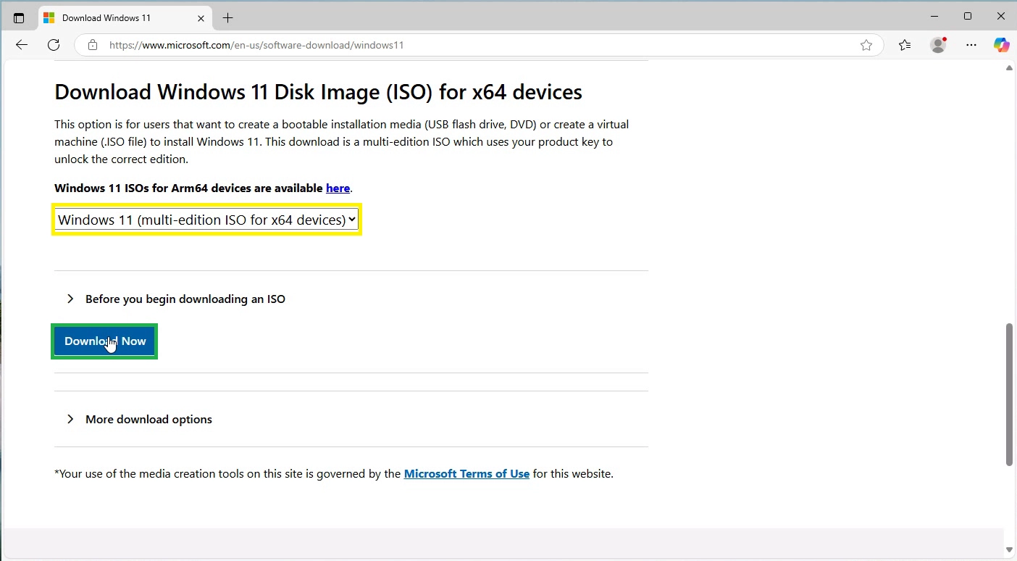Image resolution: width=1017 pixels, height=561 pixels.
Task: Click the scrollbar up arrow
Action: [x=1009, y=67]
